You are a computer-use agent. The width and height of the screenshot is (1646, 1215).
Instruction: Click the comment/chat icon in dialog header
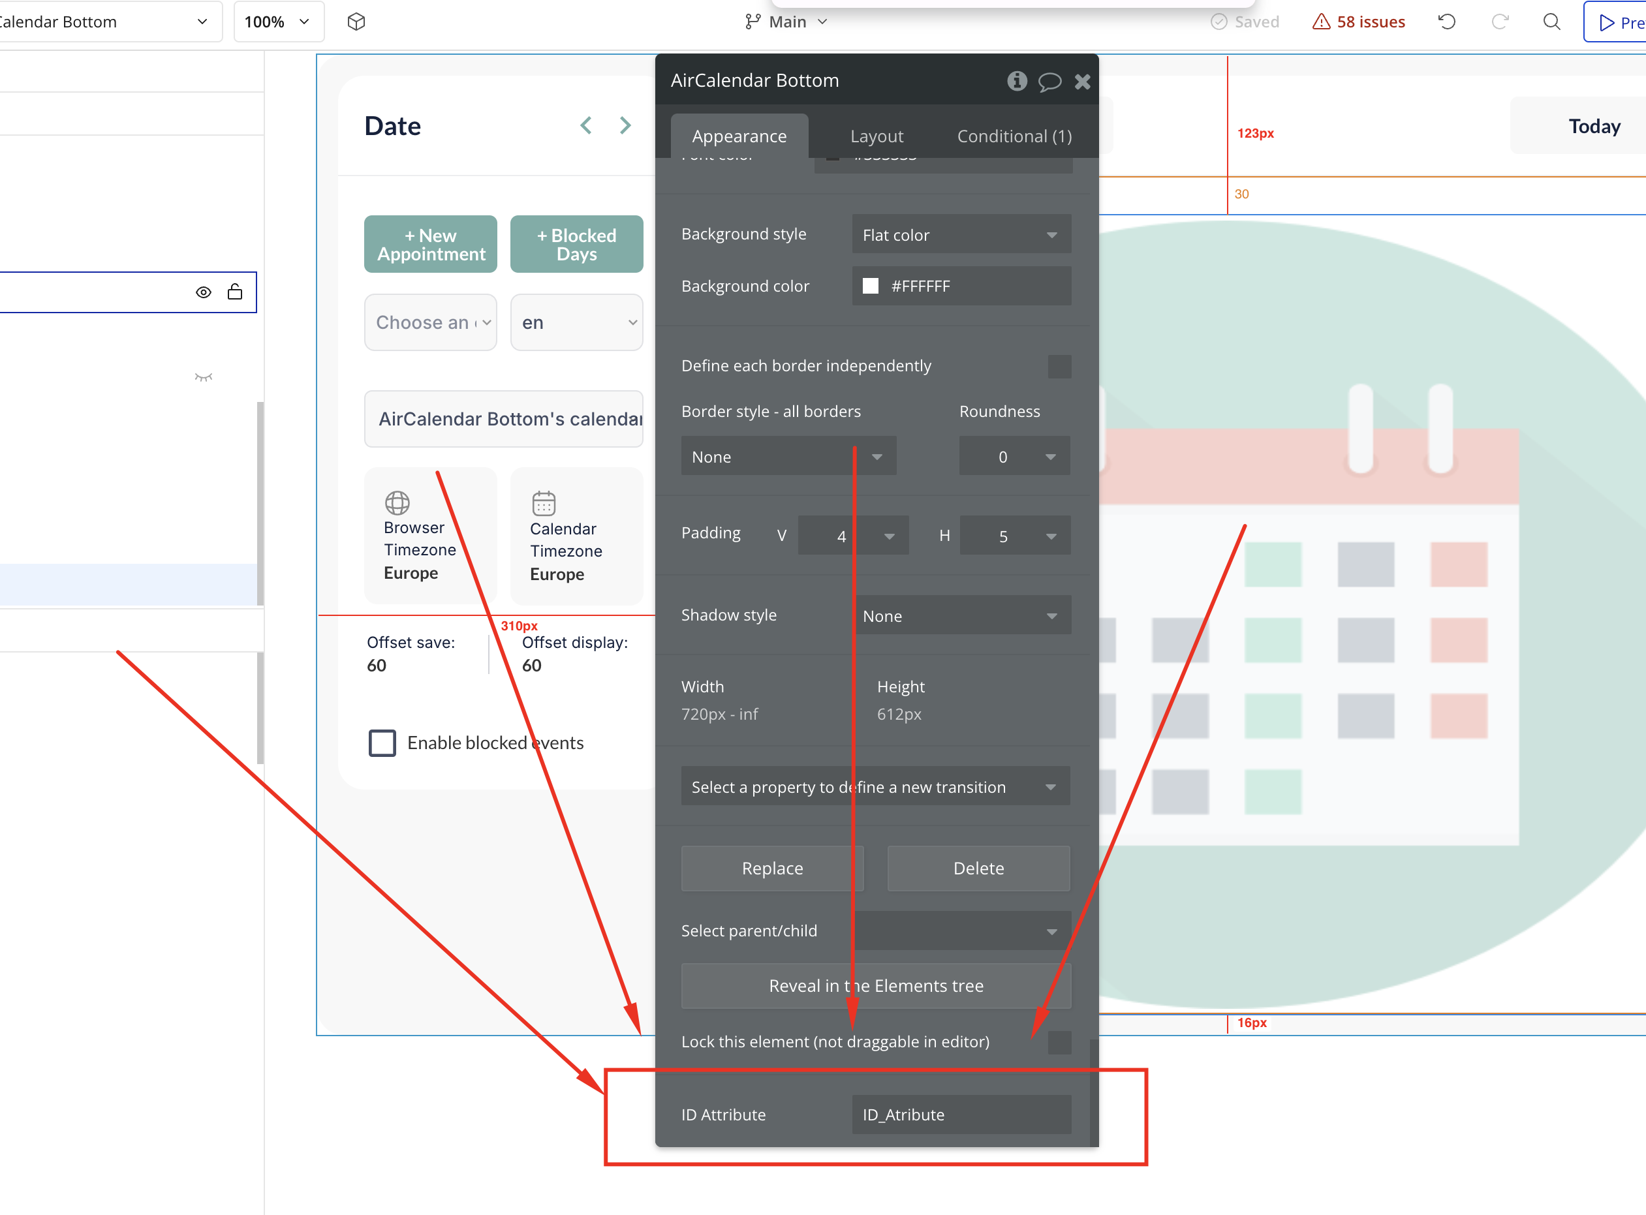1049,80
